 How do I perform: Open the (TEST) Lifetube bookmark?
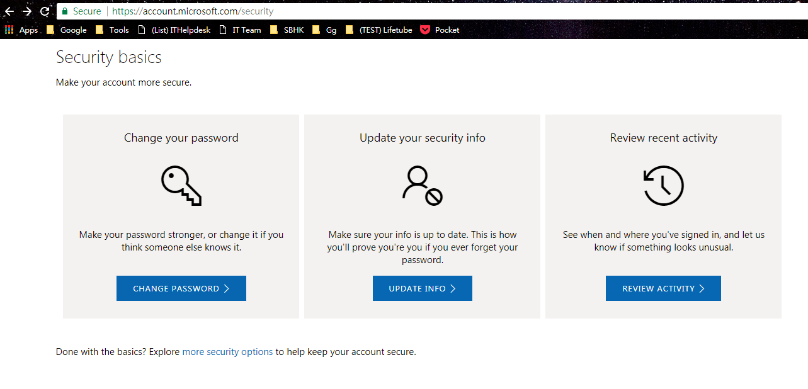pos(385,29)
